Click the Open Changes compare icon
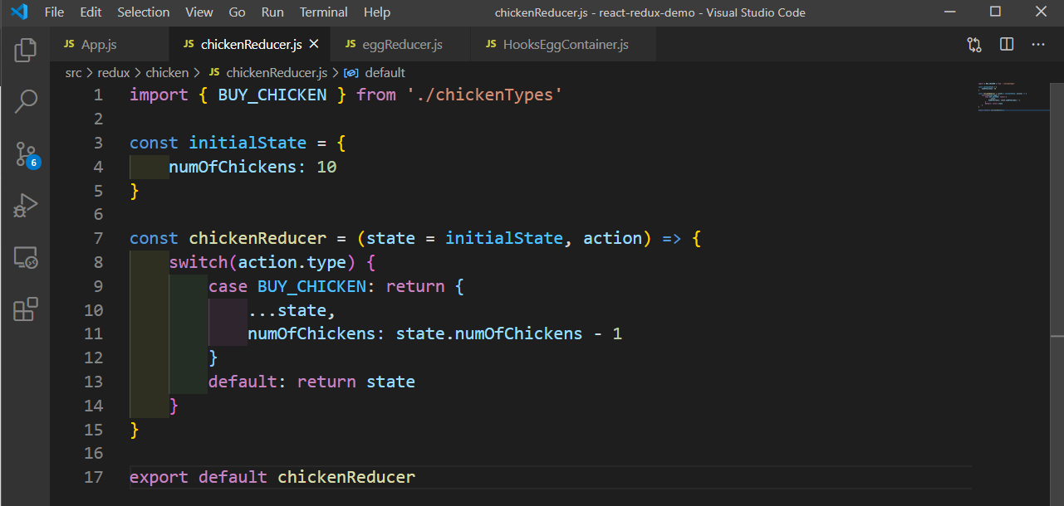Screen dimensions: 1064x506 (x=974, y=44)
